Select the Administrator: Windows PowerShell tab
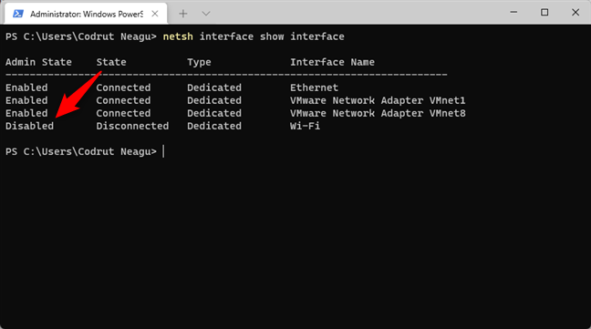The image size is (591, 329). (86, 14)
